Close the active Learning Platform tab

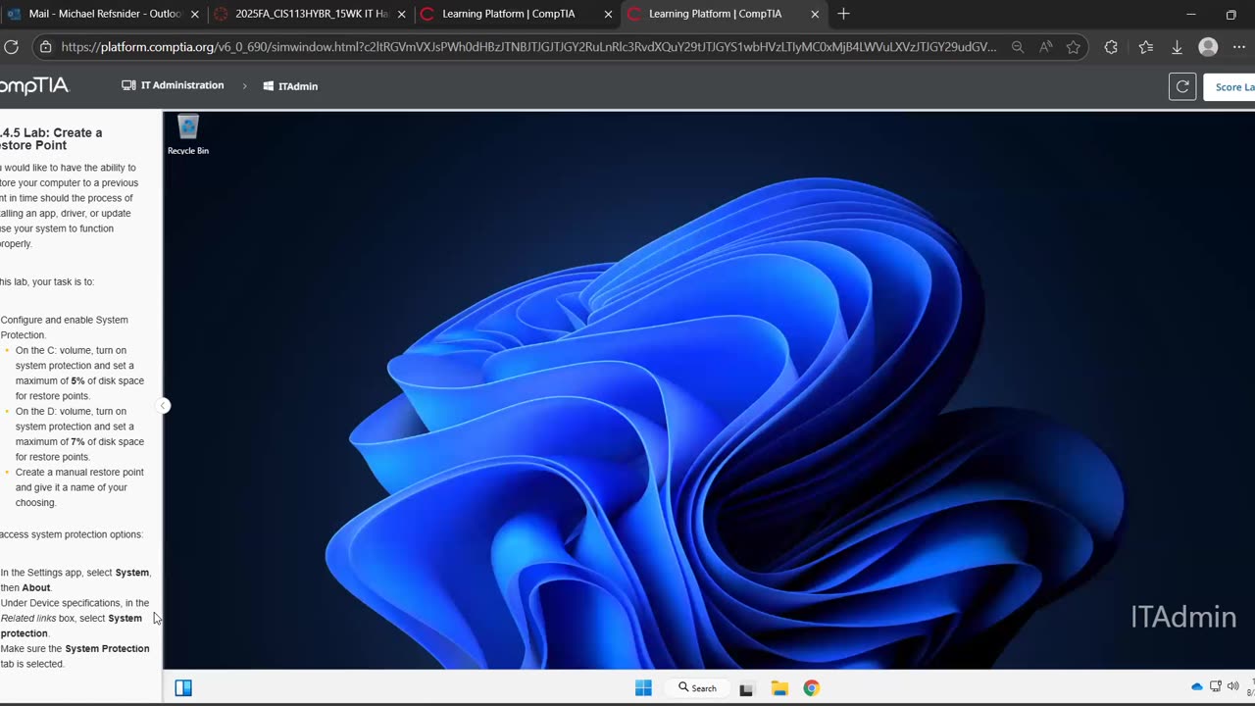pyautogui.click(x=815, y=15)
